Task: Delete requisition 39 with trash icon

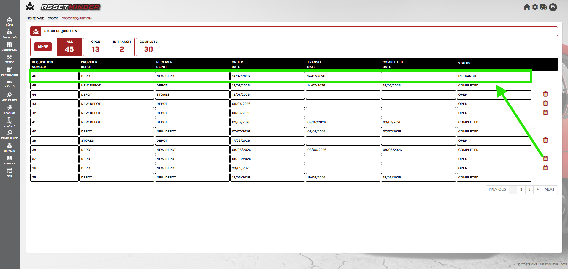Action: pyautogui.click(x=545, y=140)
